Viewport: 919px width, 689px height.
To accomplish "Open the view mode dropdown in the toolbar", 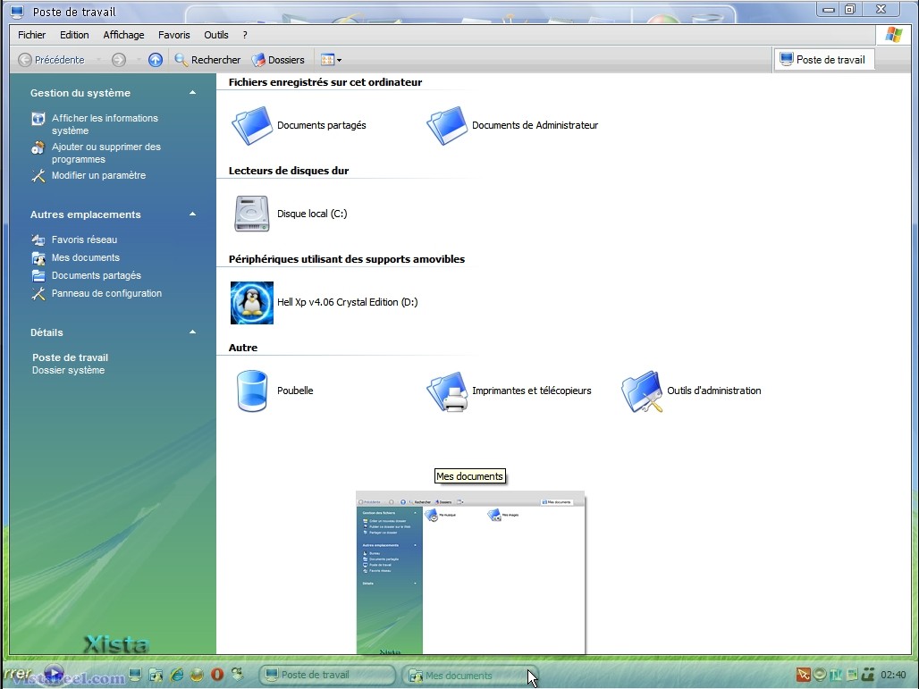I will click(331, 60).
